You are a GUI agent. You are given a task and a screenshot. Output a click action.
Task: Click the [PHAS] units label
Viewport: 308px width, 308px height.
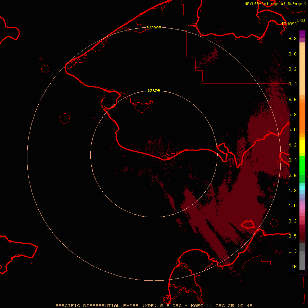tap(289, 24)
